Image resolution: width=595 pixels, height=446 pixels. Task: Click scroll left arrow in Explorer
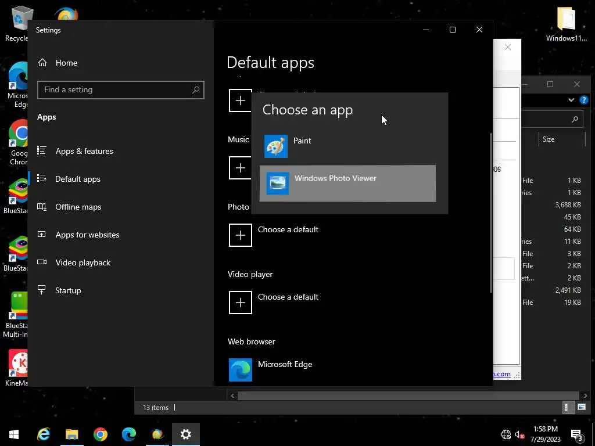click(232, 395)
